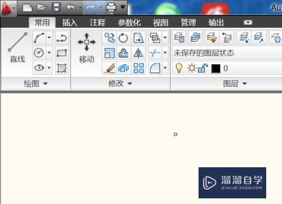Open the Trim/Extend dropdown arrow
This screenshot has width=282, height=204.
coord(165,53)
